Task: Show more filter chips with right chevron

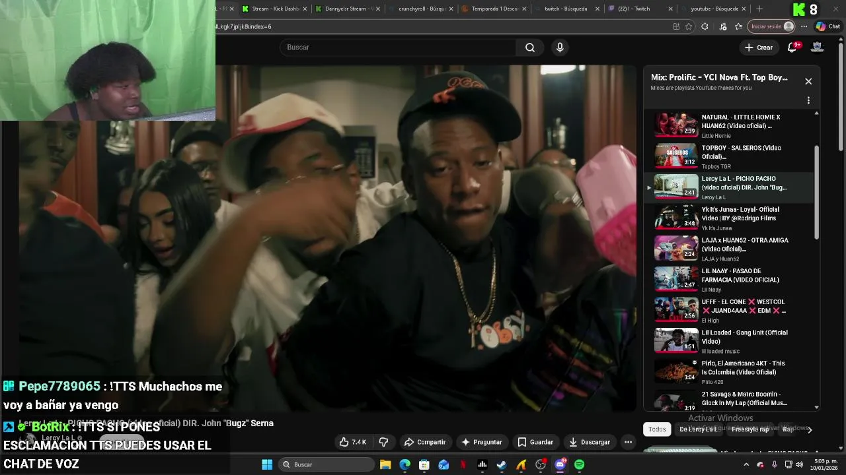Action: [810, 429]
